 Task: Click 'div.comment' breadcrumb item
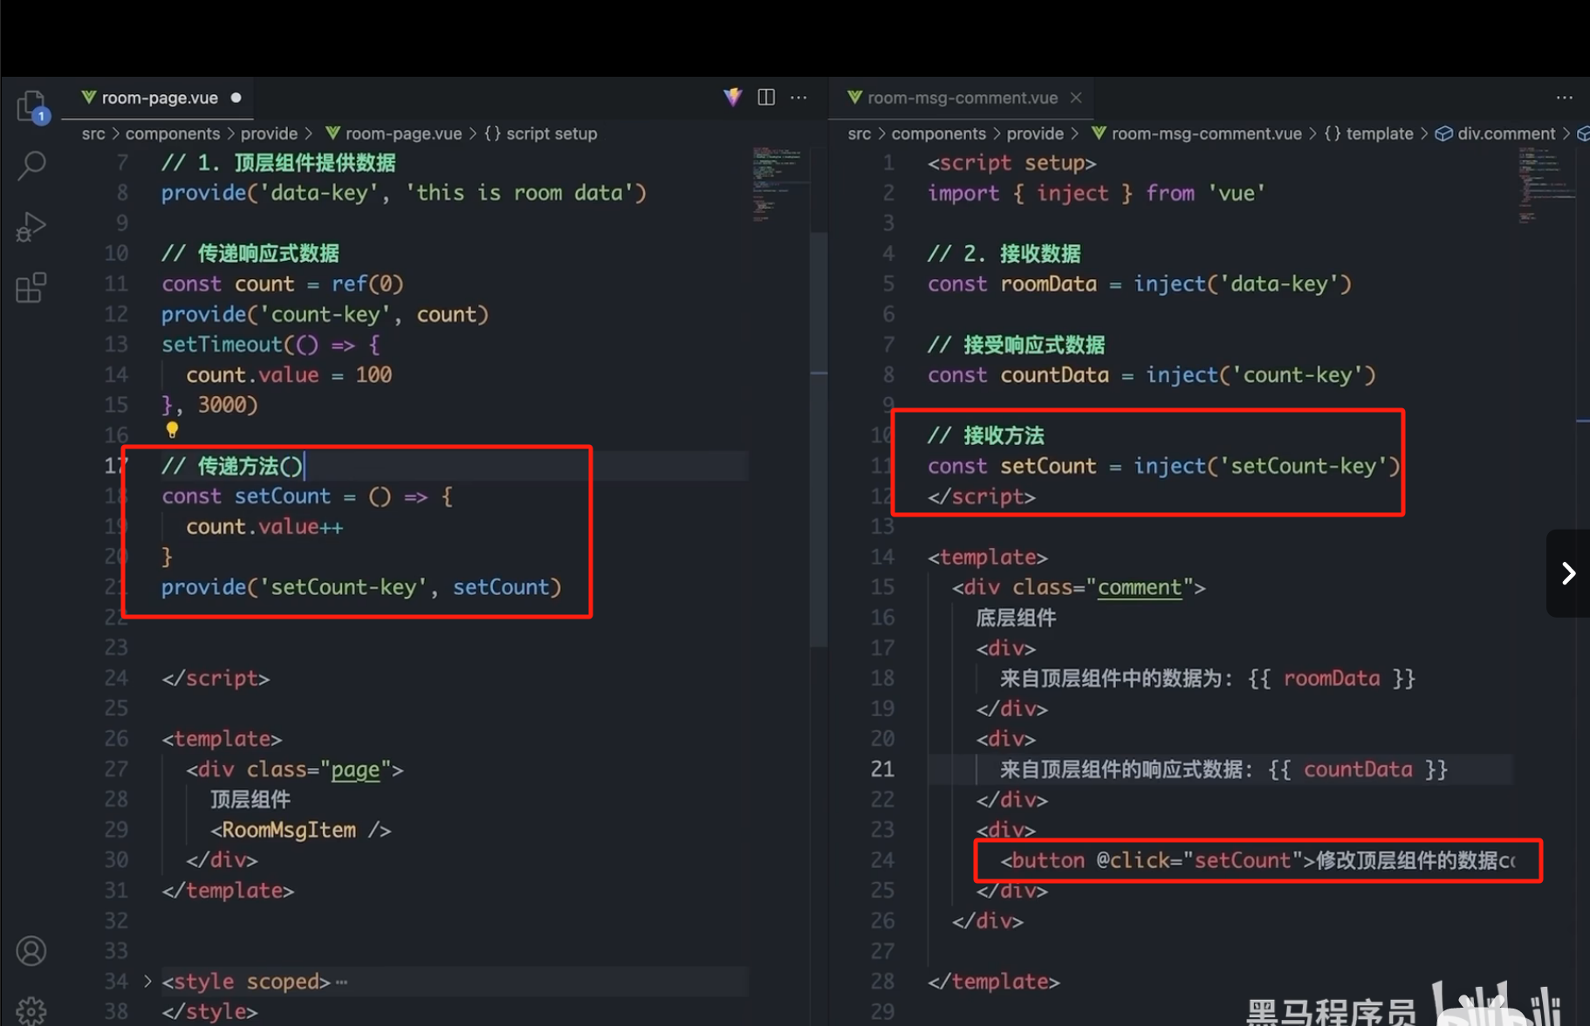(x=1496, y=133)
